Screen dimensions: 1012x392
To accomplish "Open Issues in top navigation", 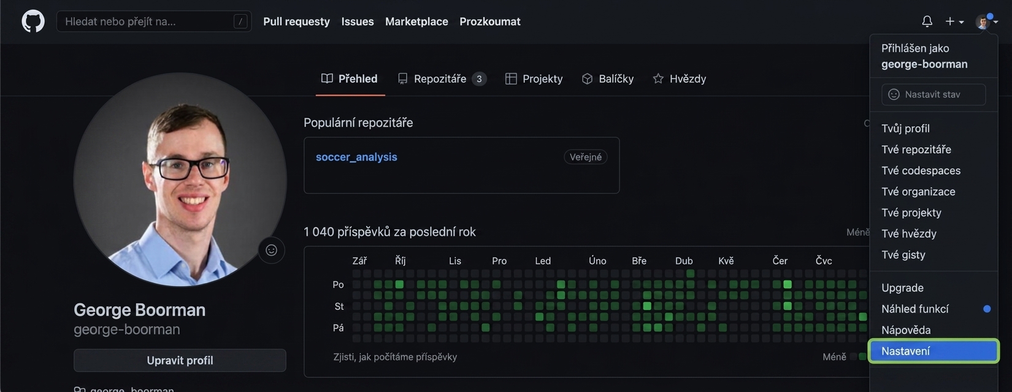I will 358,21.
